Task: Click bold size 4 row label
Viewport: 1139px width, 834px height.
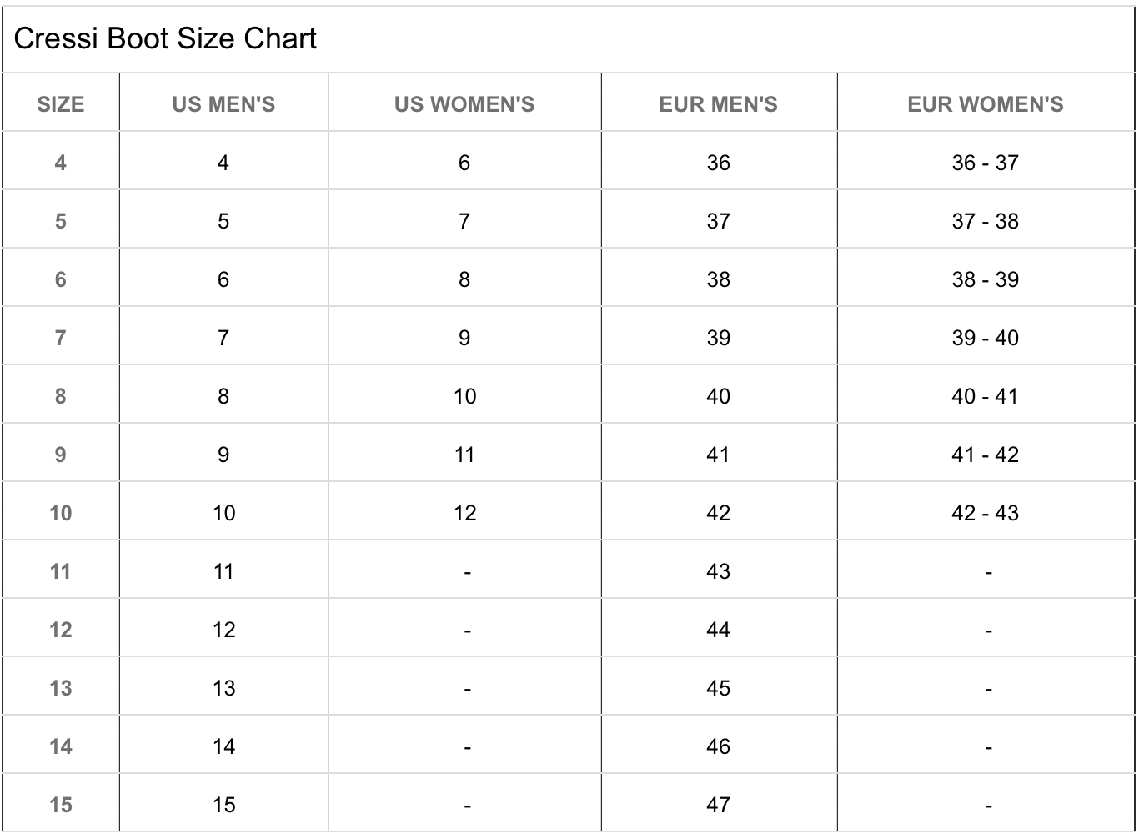Action: tap(61, 163)
